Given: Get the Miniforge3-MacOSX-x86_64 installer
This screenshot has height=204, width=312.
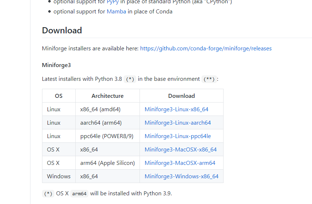Looking at the screenshot, I should pos(180,150).
